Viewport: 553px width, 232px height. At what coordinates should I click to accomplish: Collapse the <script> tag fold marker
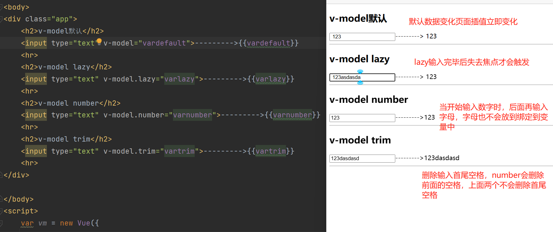click(x=1, y=211)
